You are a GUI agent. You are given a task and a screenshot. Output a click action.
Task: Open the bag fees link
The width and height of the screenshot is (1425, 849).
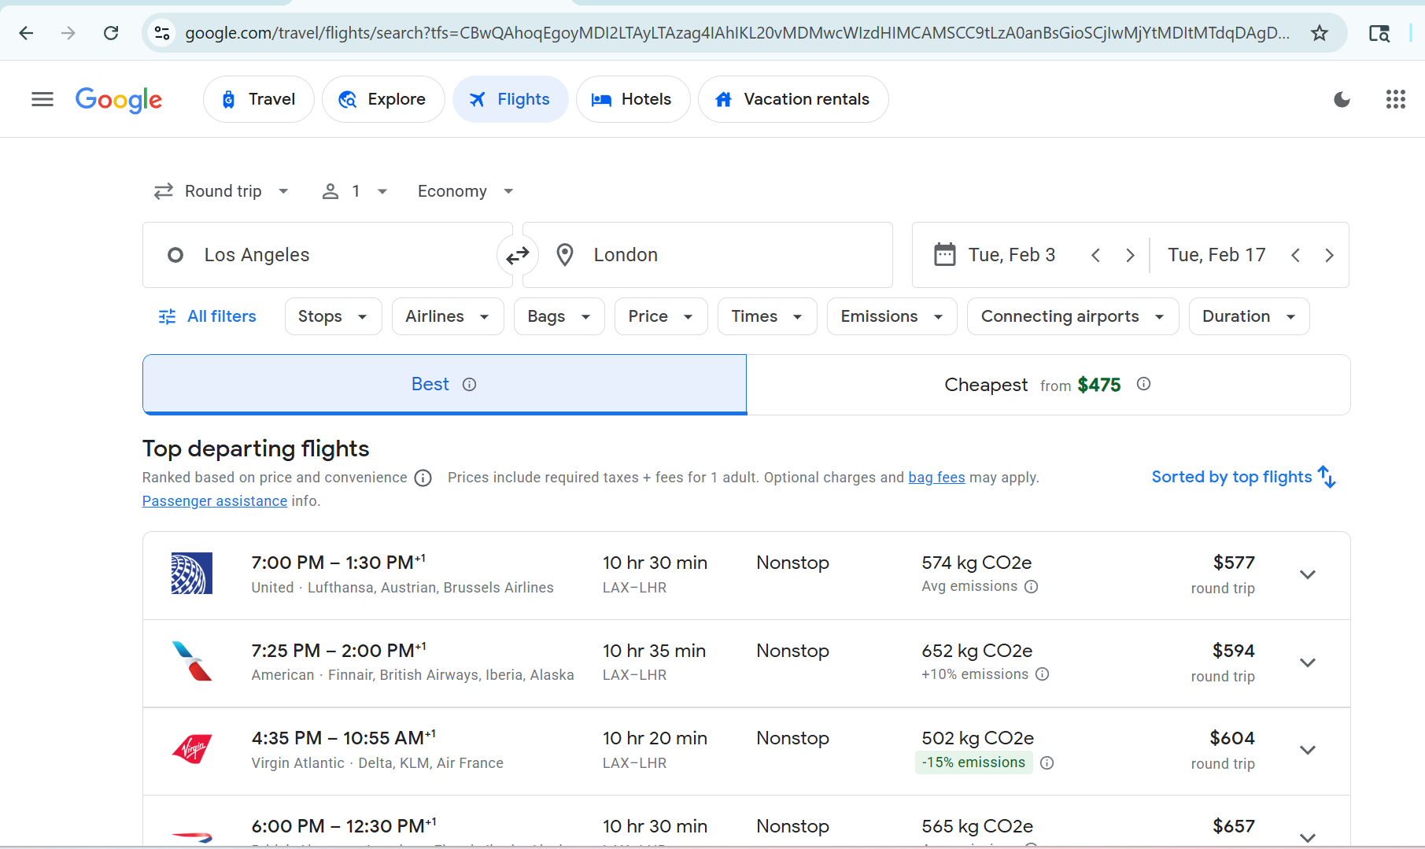point(936,478)
